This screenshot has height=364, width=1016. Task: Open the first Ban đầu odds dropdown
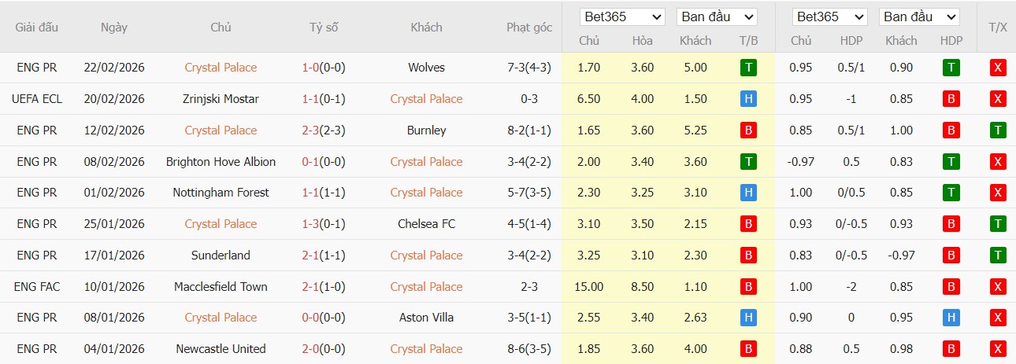pos(716,17)
